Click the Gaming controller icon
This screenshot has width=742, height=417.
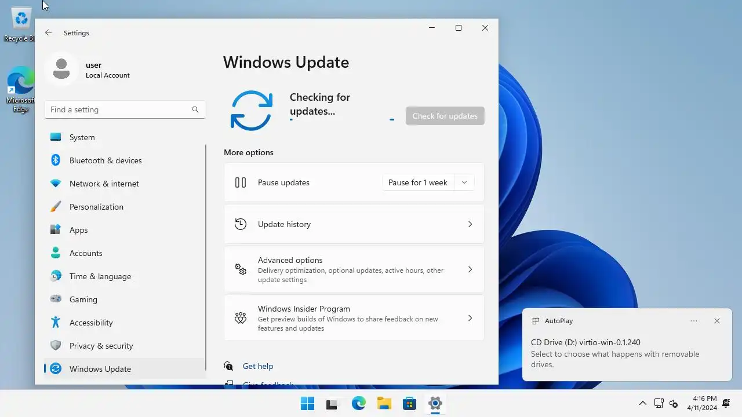[56, 299]
